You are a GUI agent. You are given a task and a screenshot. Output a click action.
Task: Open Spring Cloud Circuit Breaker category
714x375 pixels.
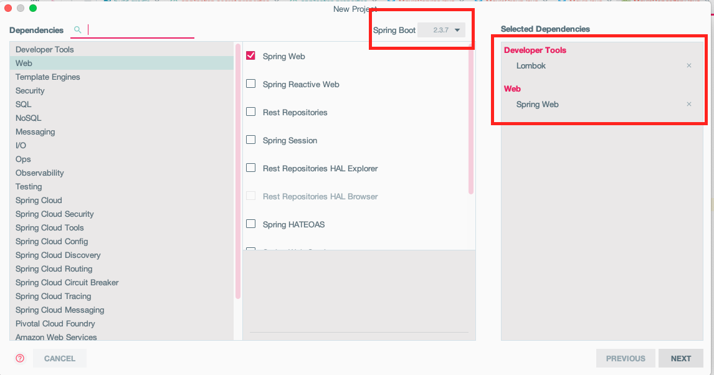(x=121, y=283)
